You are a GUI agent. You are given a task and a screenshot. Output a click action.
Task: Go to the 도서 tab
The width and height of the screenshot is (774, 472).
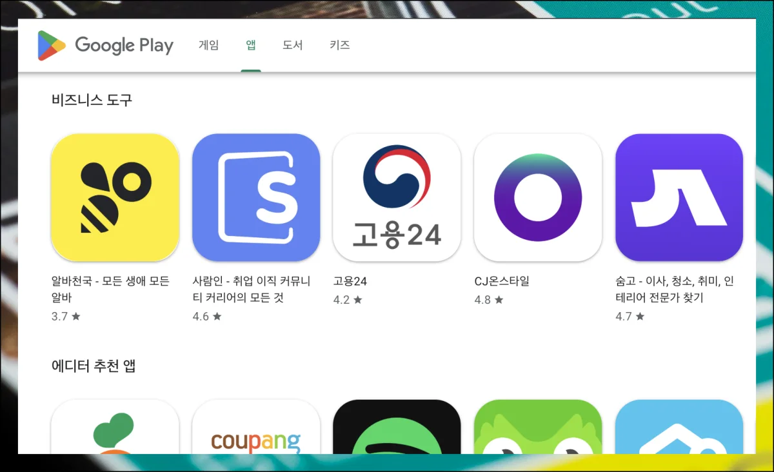(x=292, y=45)
